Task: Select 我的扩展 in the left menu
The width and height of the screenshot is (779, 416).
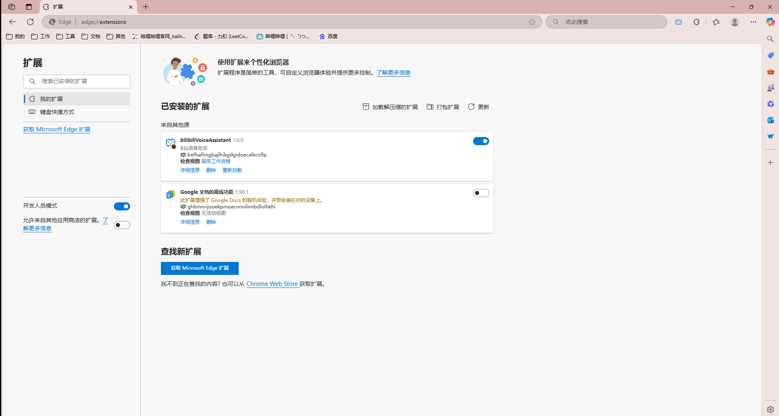Action: (x=77, y=99)
